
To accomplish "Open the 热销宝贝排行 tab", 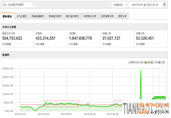I will click(x=55, y=16).
